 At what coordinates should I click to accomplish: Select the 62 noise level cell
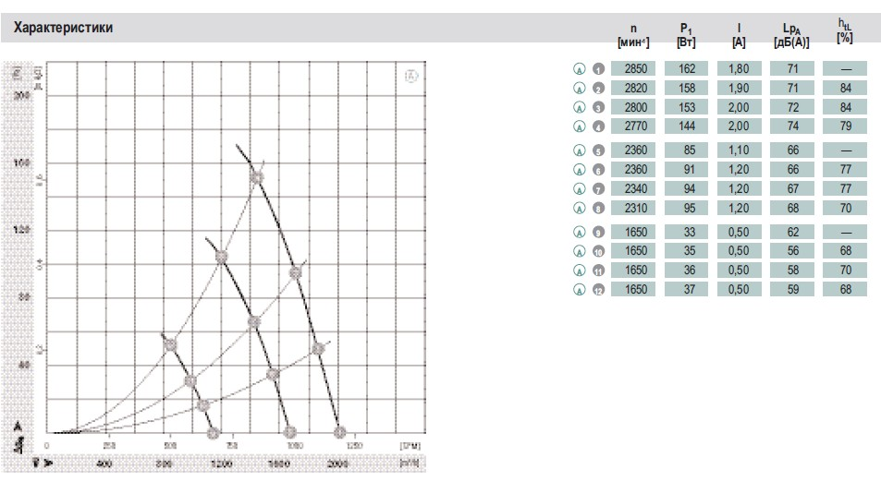[x=791, y=233]
